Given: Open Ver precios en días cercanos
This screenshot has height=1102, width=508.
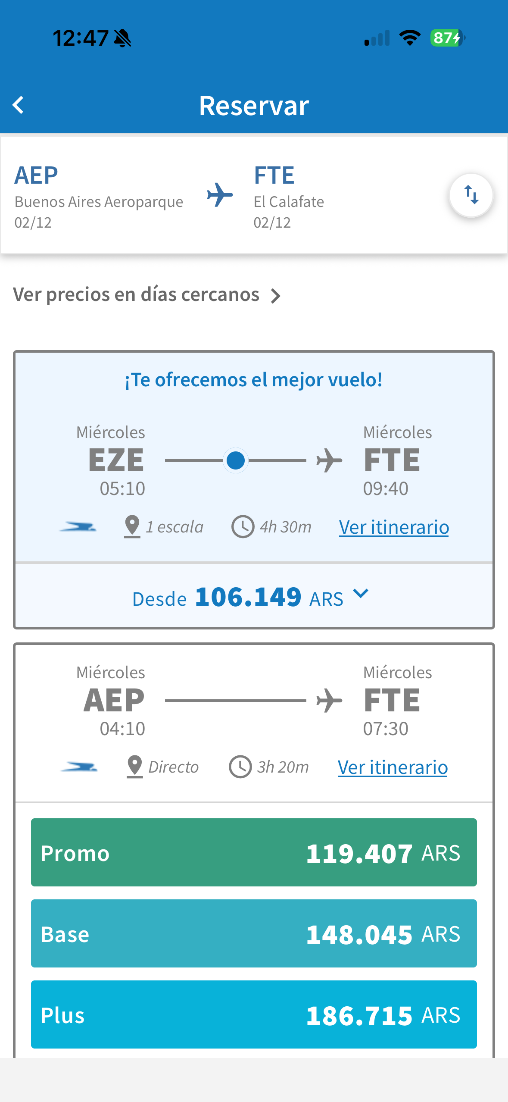Looking at the screenshot, I should [136, 295].
